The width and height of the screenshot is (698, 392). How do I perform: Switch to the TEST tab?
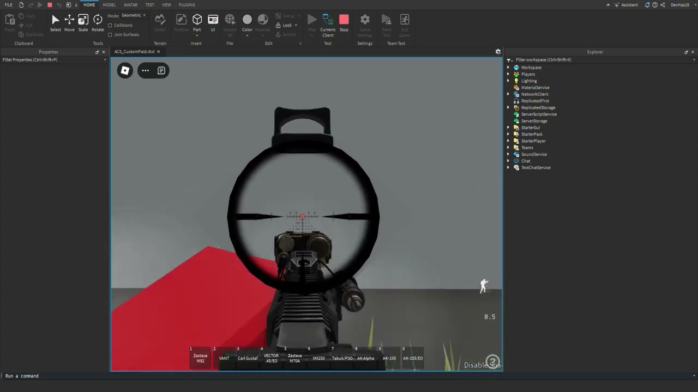point(149,5)
